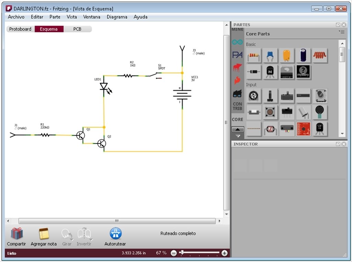Switch to the Protoboard view tab

[x=20, y=29]
